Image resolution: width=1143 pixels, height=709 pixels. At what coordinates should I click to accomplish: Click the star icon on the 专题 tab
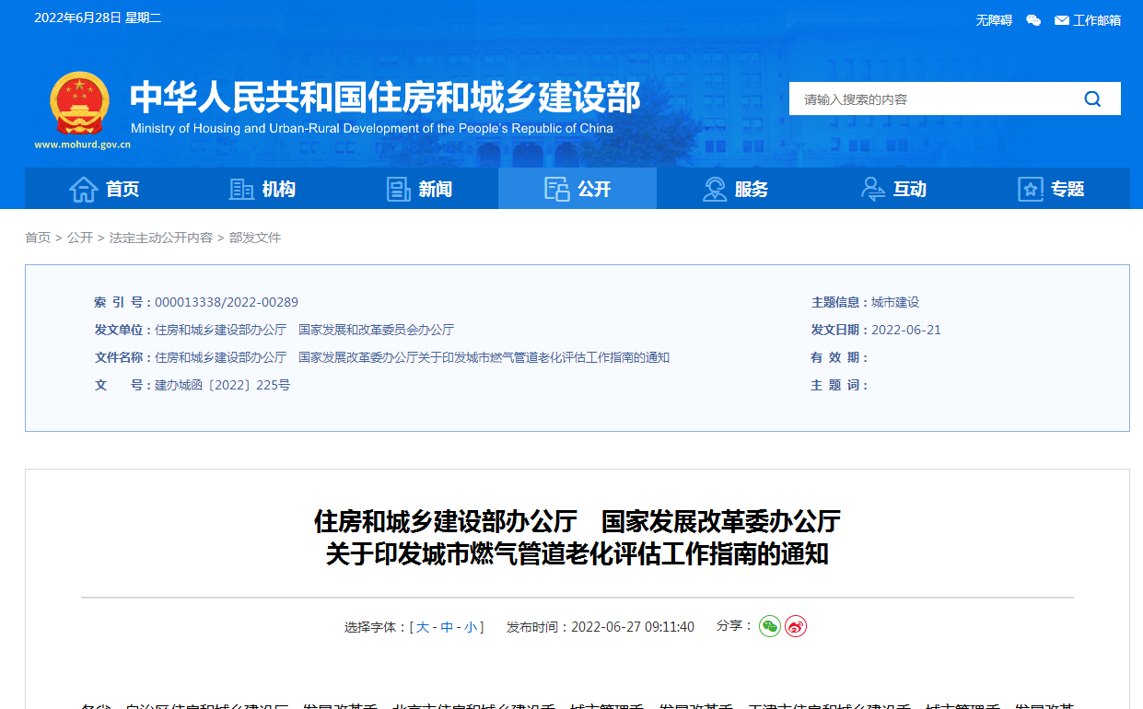coord(1031,188)
